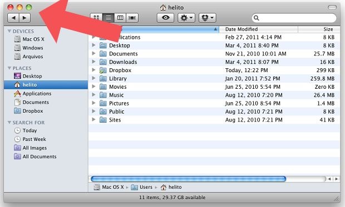Click Users in the path bar

point(142,187)
